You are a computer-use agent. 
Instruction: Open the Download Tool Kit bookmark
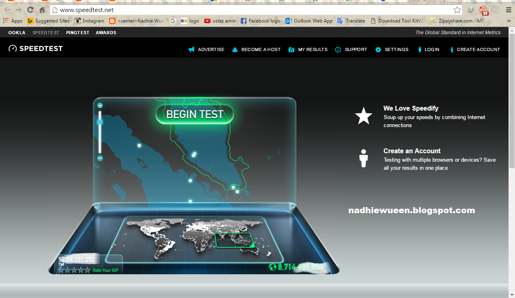[x=398, y=21]
